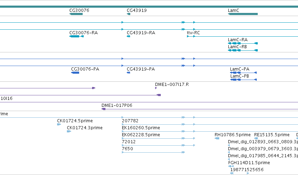Select the LamC-RA transcript exon glyph
This screenshot has height=175, width=298.
pos(243,43)
